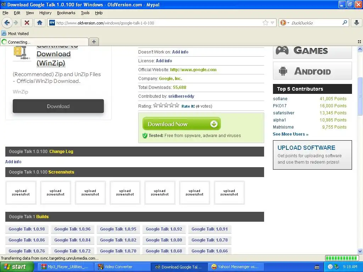Open the Upload Software box
Screen dimensions: 363x272
(x=312, y=155)
